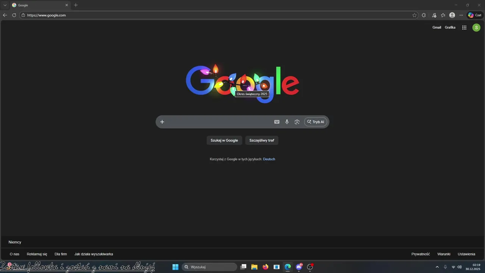The image size is (485, 273).
Task: Open search by image with the Lens icon
Action: coord(297,122)
